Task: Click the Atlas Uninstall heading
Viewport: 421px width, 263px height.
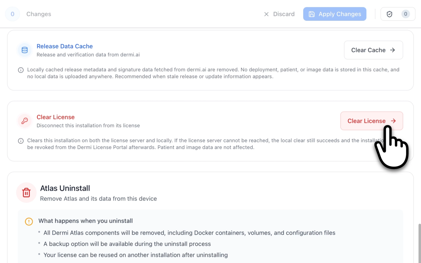Action: [65, 188]
